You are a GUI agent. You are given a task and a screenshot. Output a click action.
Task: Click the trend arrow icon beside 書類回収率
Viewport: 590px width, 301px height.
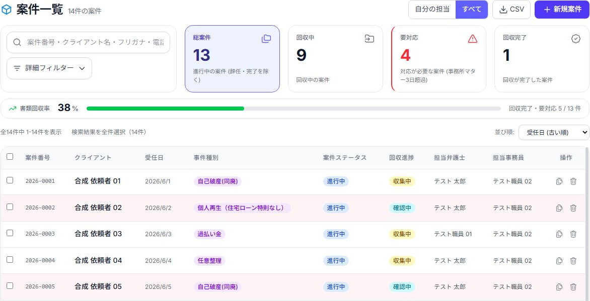point(13,109)
